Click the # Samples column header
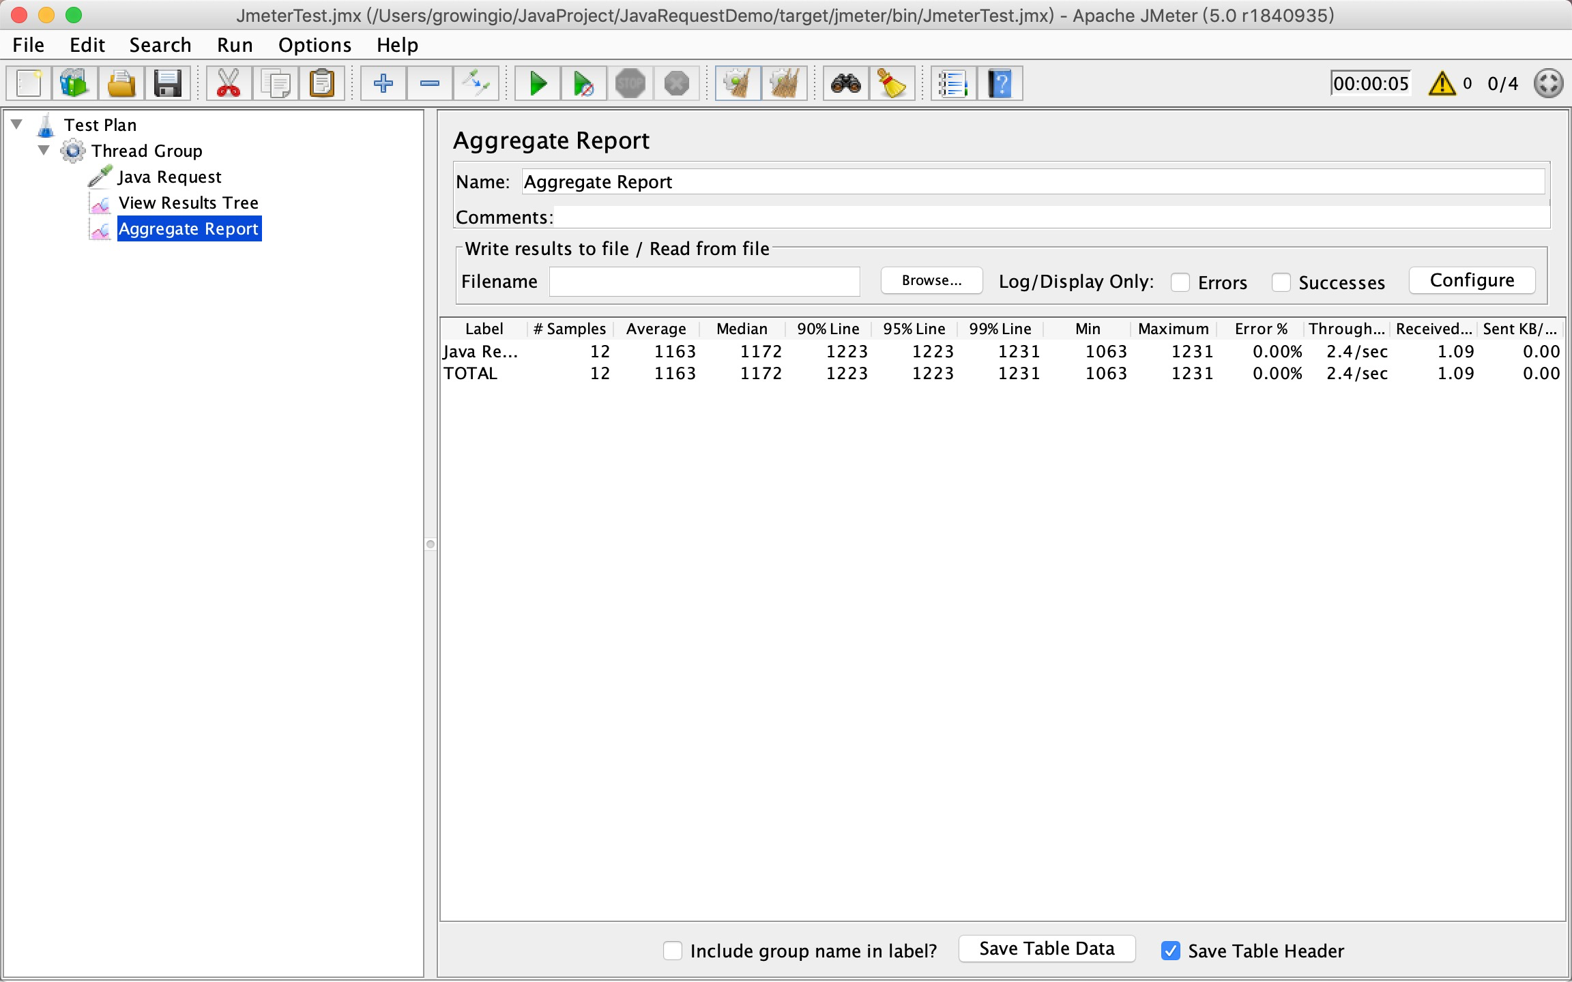The width and height of the screenshot is (1572, 982). point(570,329)
